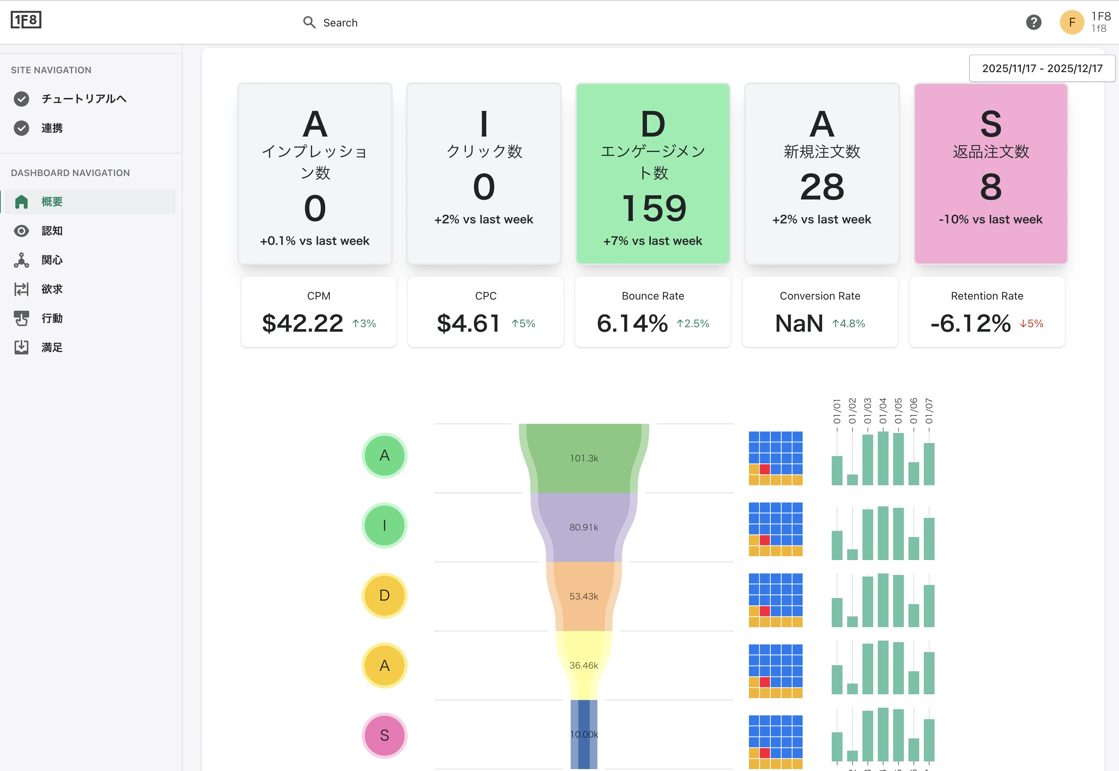
Task: Toggle the 連携 check circle
Action: point(21,128)
